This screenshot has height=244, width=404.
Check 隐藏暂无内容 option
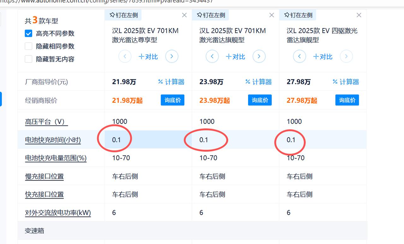click(28, 59)
